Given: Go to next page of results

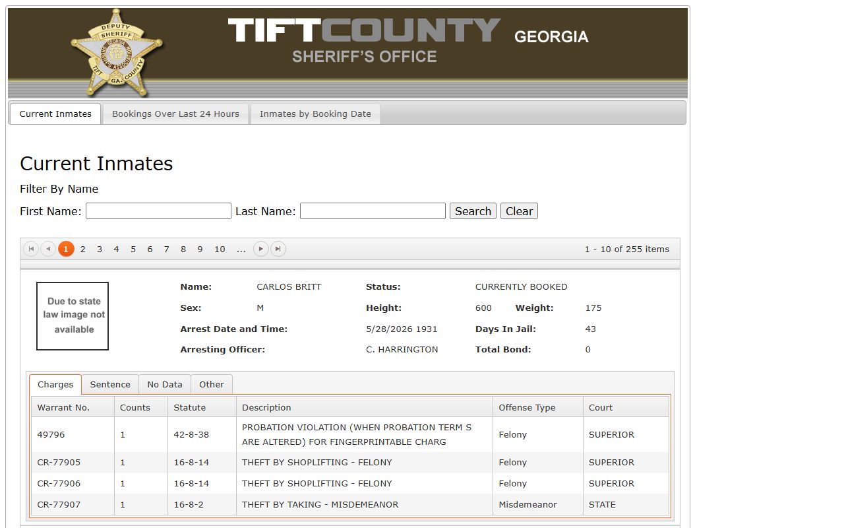Looking at the screenshot, I should pos(261,249).
